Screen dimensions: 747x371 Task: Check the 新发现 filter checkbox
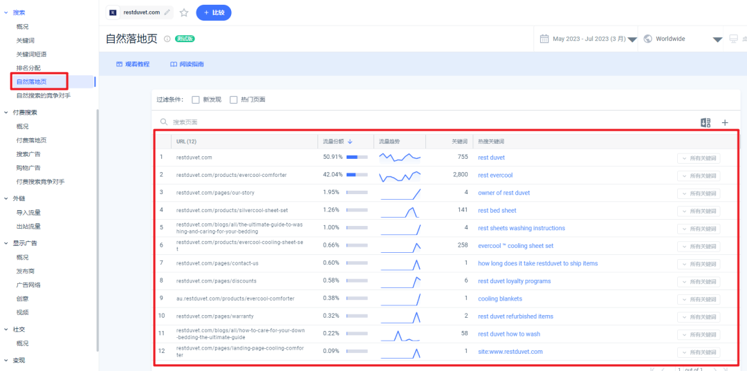tap(195, 100)
